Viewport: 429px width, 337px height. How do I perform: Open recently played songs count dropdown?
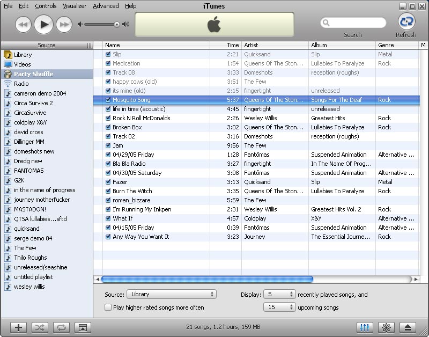(x=279, y=294)
